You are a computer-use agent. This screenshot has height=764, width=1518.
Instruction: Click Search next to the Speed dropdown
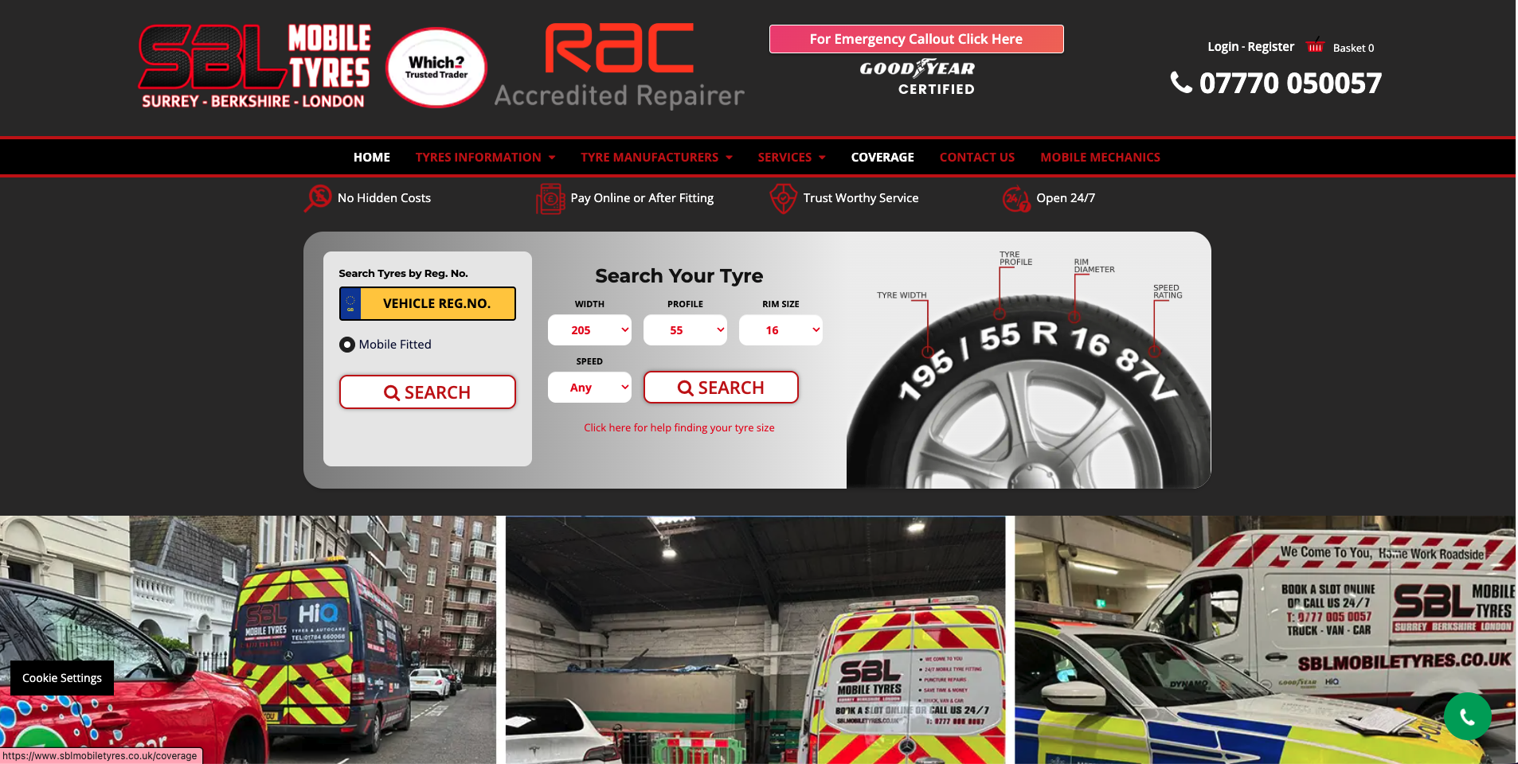click(721, 388)
